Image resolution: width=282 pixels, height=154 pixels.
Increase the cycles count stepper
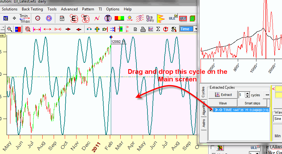pyautogui.click(x=247, y=93)
